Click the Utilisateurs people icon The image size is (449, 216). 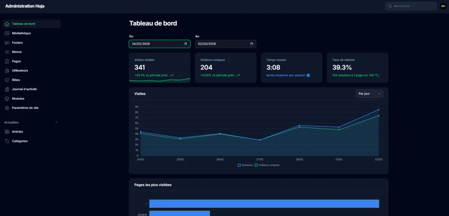pyautogui.click(x=7, y=71)
